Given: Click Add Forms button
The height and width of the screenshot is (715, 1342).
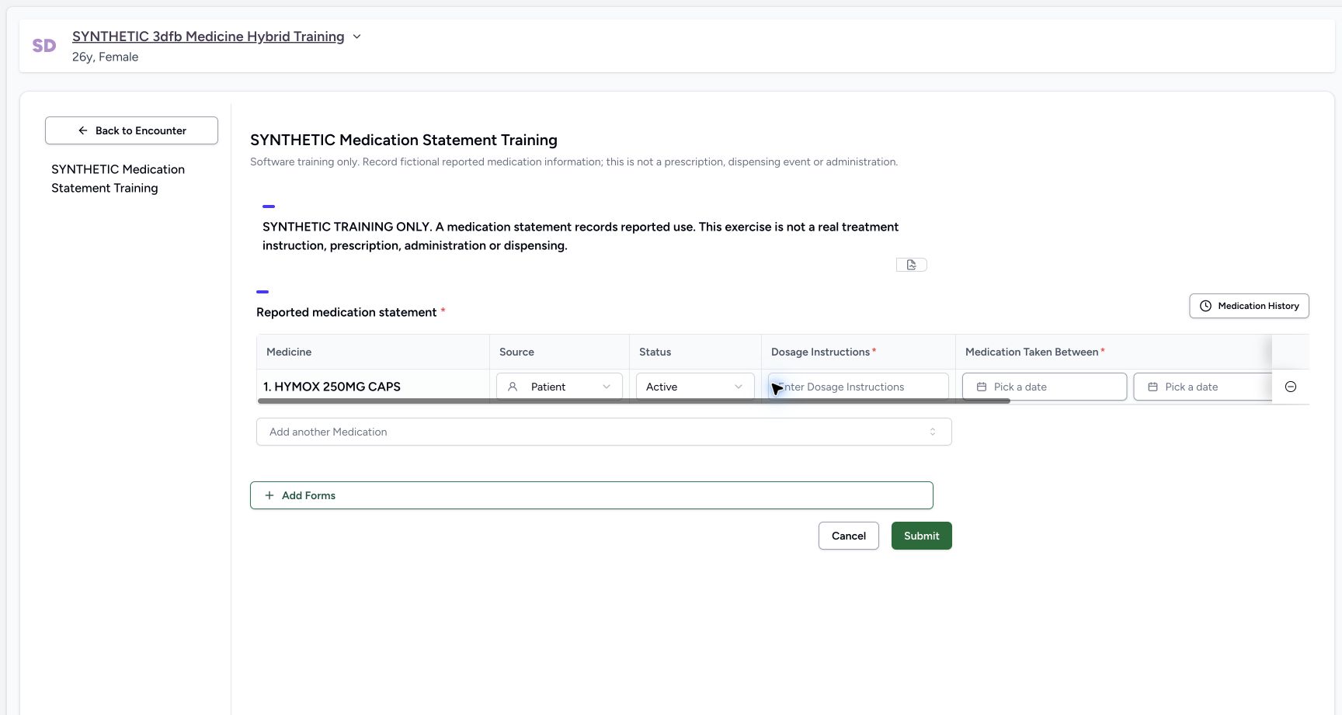Looking at the screenshot, I should point(591,495).
